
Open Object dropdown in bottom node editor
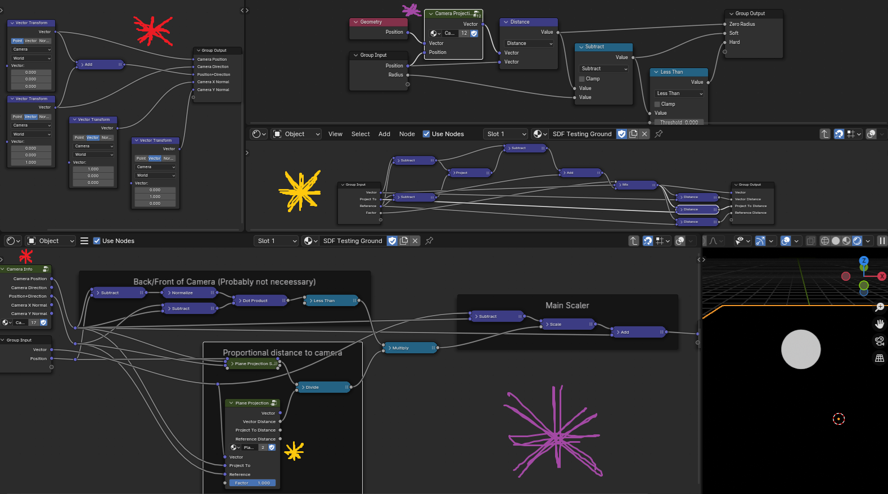(51, 241)
